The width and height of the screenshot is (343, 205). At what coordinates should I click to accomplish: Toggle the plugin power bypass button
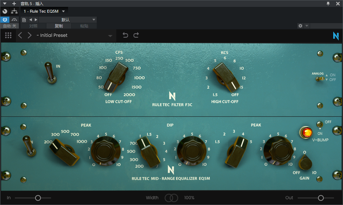5,20
